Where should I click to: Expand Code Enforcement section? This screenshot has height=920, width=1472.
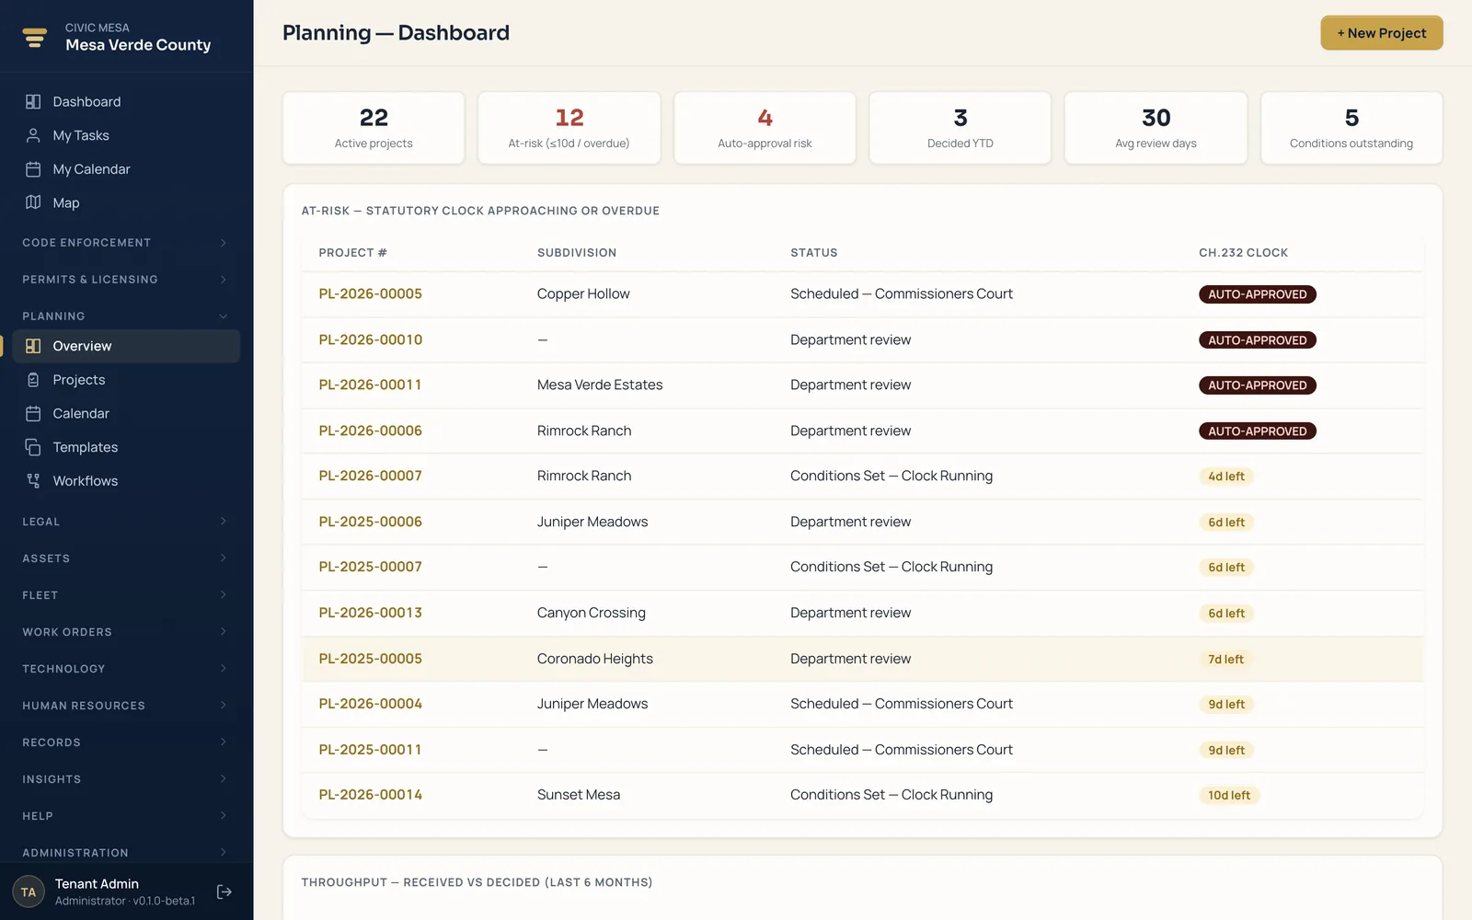(125, 243)
